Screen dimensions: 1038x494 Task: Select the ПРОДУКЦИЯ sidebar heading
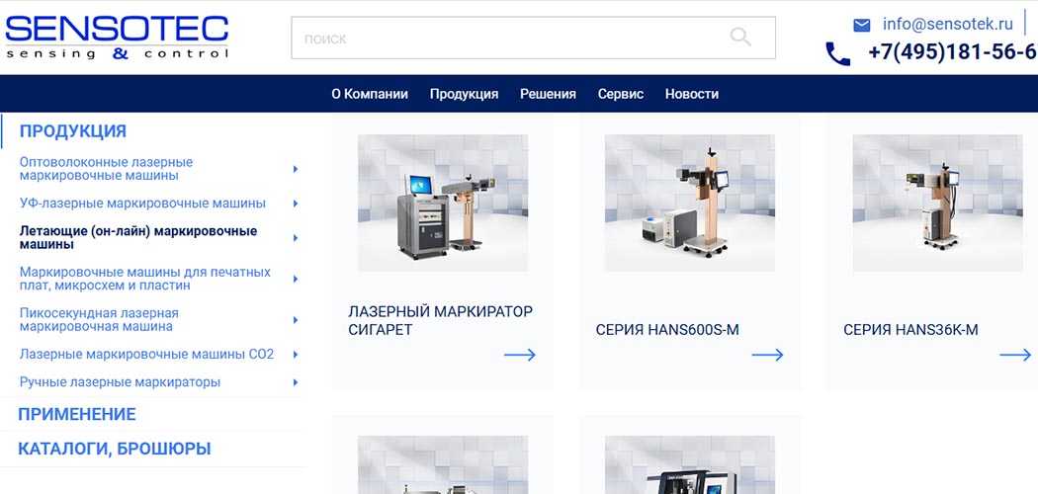(x=73, y=131)
